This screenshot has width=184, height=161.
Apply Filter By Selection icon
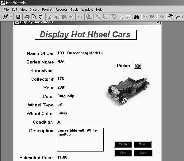[114, 17]
